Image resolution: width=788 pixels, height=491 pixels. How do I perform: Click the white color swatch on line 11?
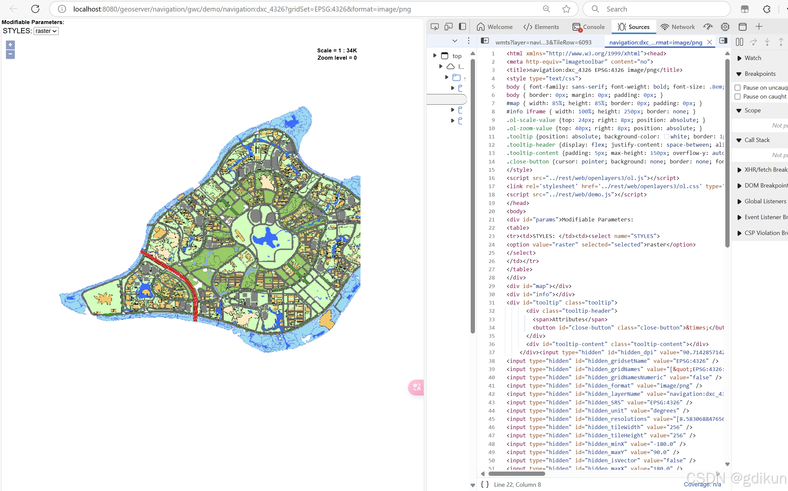pyautogui.click(x=666, y=136)
